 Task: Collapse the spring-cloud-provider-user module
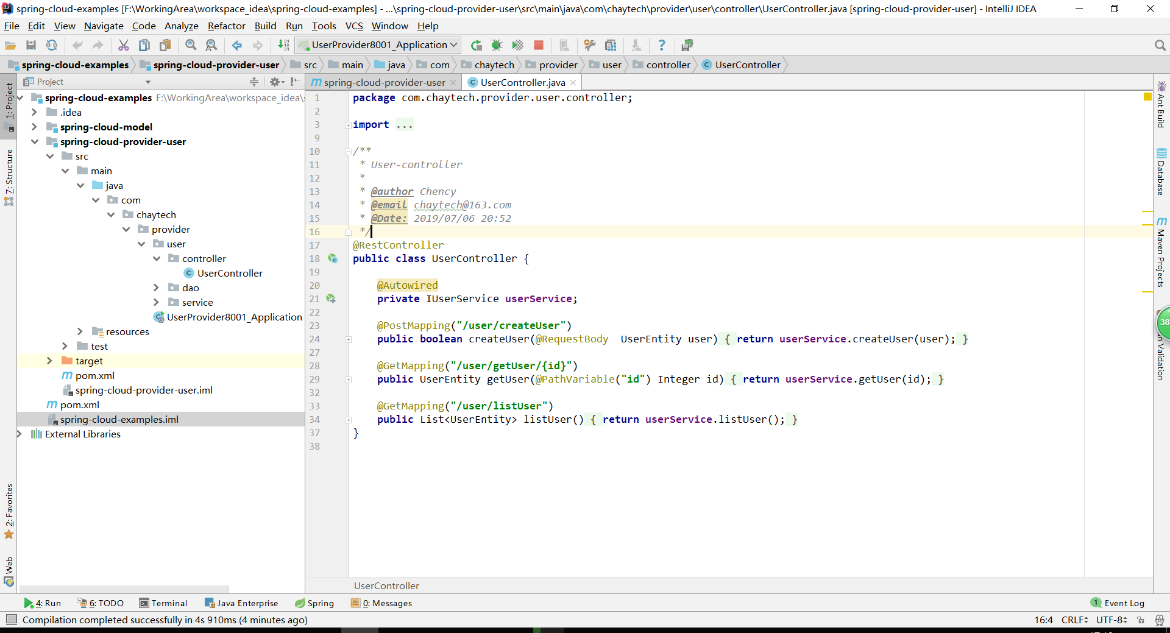[x=34, y=141]
